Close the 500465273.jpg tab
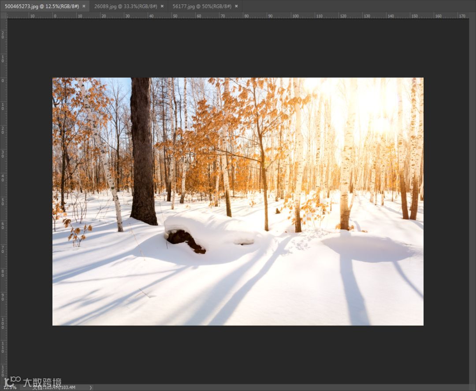 pyautogui.click(x=84, y=6)
